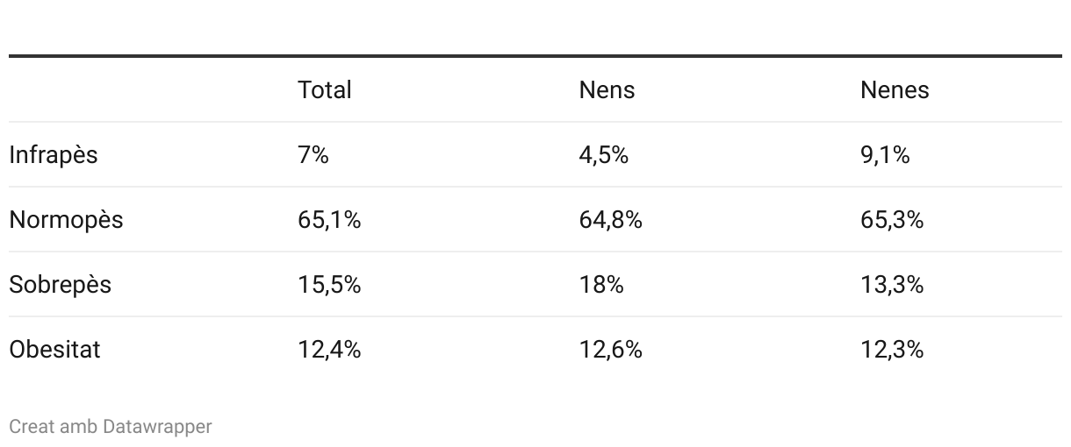Click the 7% Infrapès total cell
The width and height of the screenshot is (1071, 447).
pos(313,155)
